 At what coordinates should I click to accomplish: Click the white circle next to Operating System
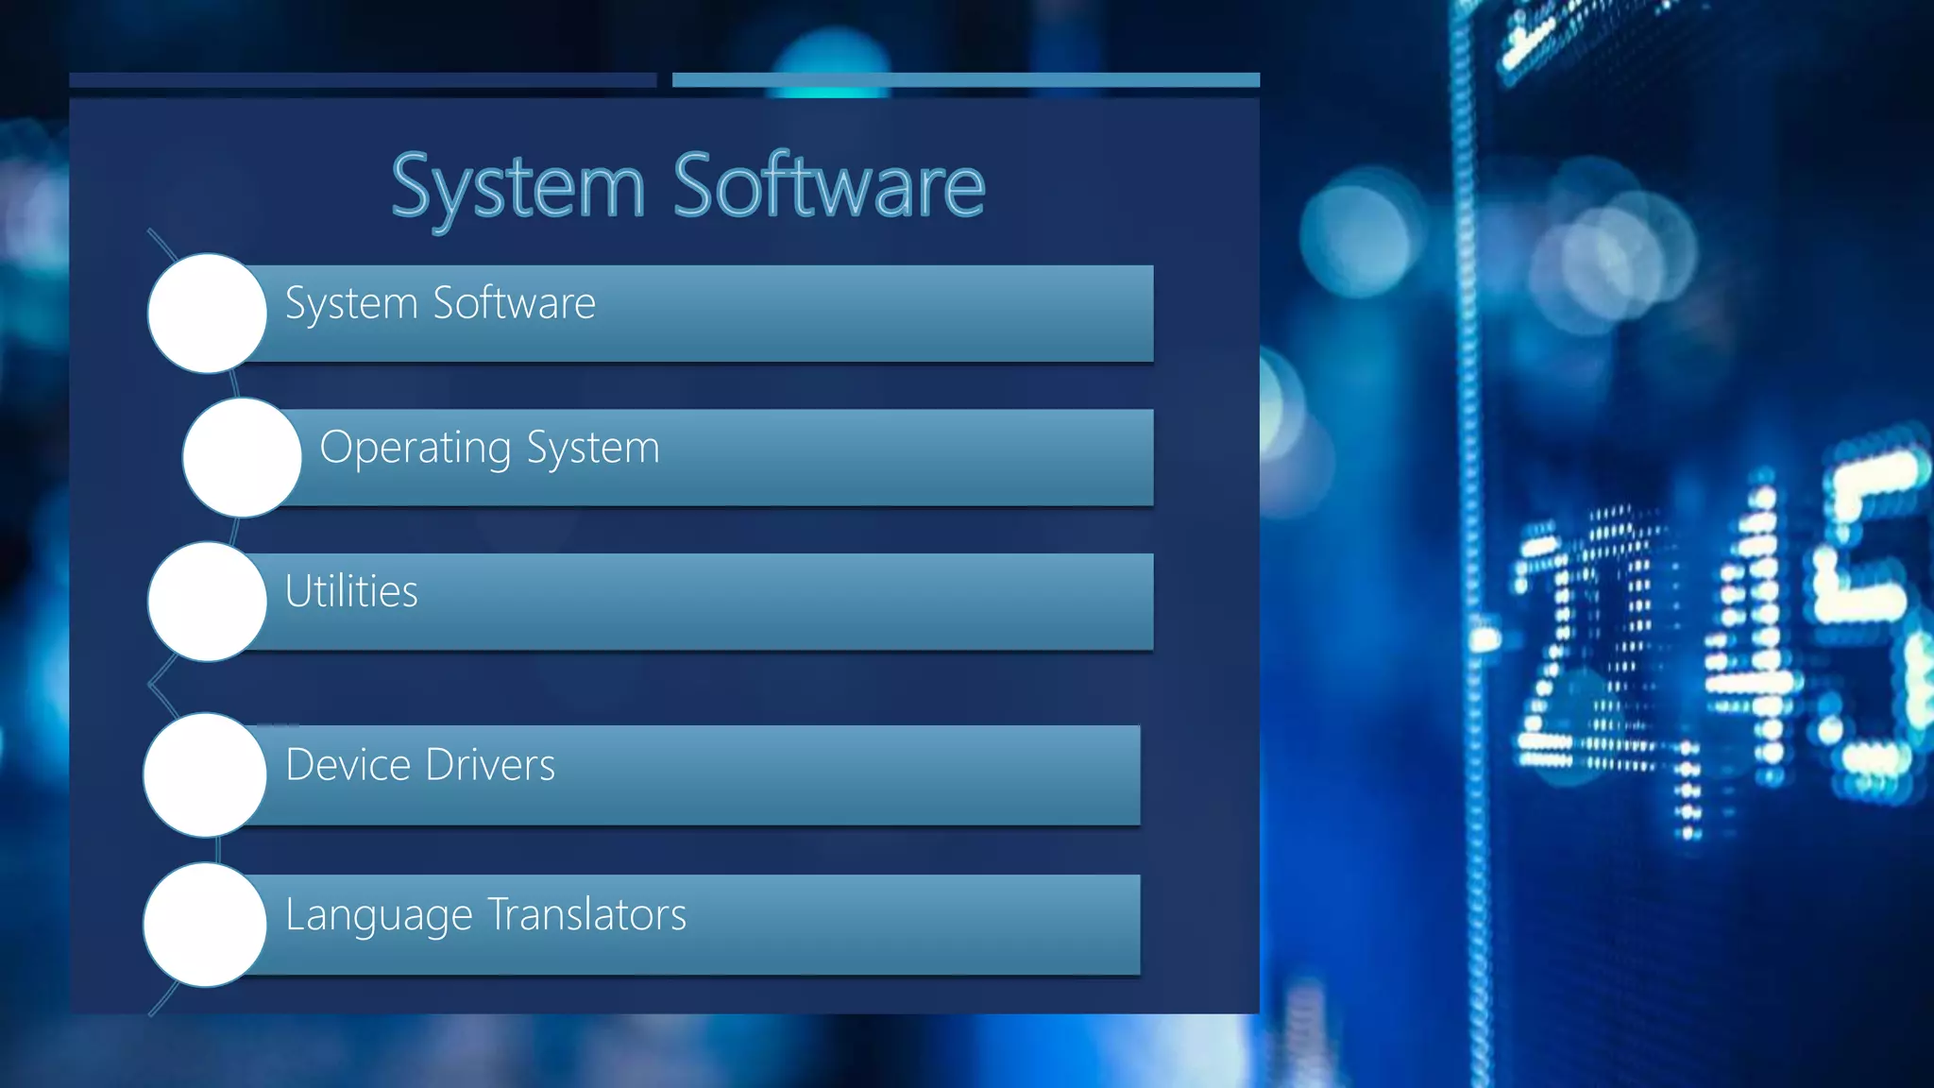point(242,457)
